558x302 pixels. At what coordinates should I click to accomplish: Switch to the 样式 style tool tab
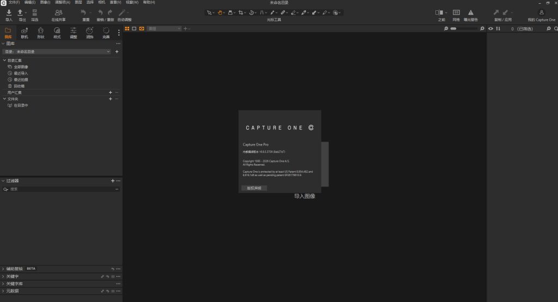[57, 33]
